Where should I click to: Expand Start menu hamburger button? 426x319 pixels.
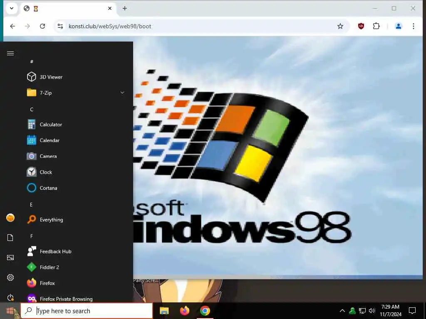pyautogui.click(x=10, y=54)
